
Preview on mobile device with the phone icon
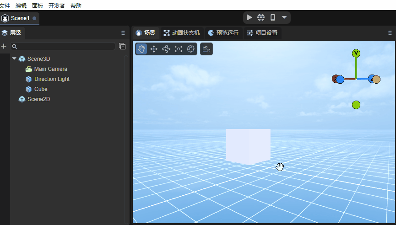click(273, 17)
